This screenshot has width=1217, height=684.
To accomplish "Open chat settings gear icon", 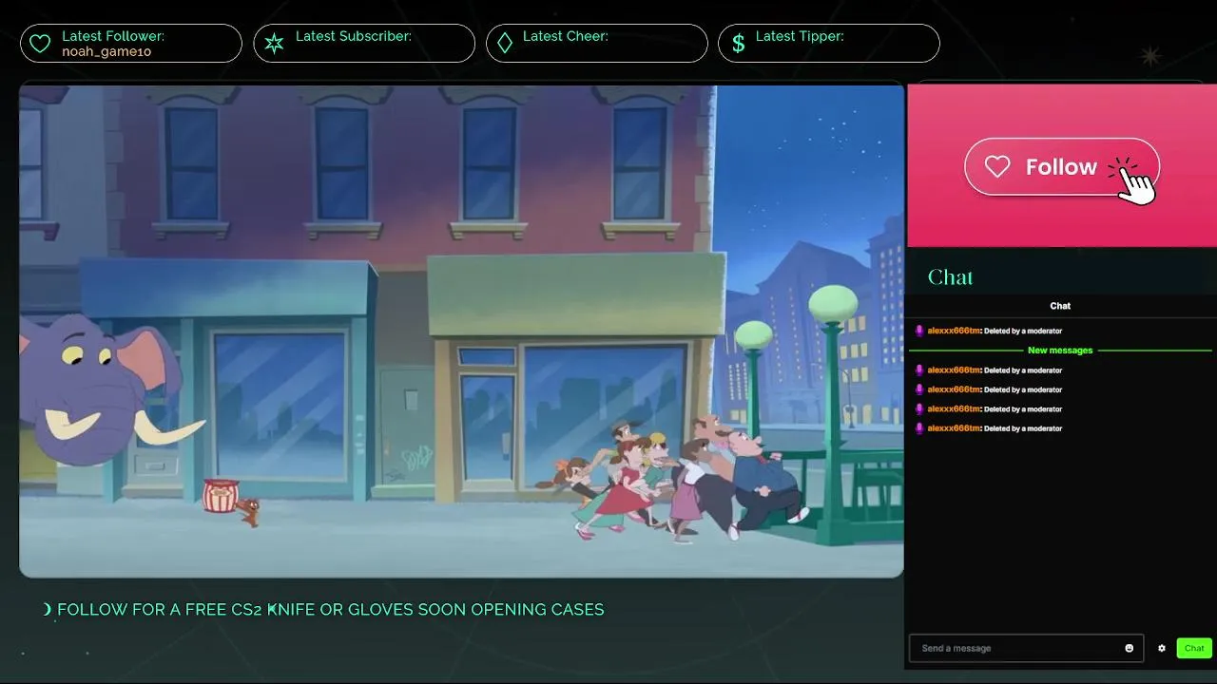I will 1161,648.
